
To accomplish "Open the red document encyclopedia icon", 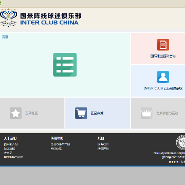I will click(x=163, y=45).
